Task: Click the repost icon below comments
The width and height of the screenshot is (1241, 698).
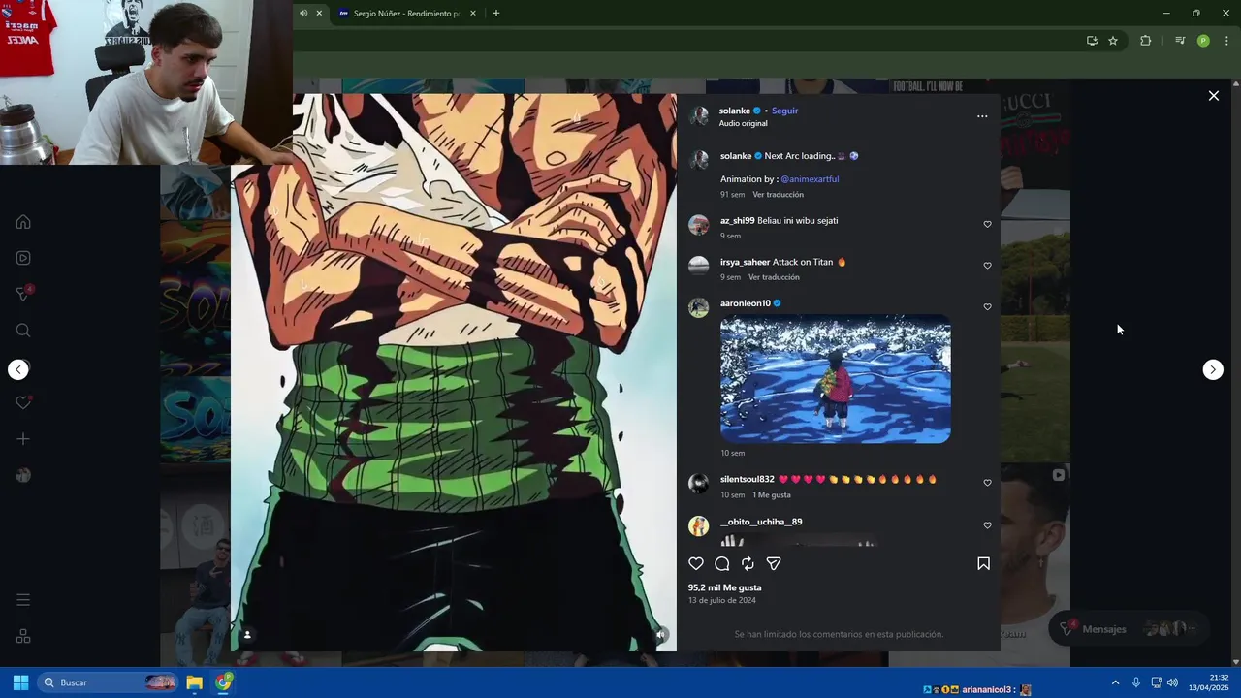Action: 748,563
